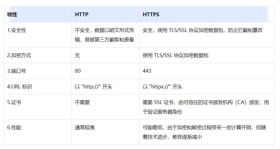Select the "1.安全性" row label

click(17, 30)
